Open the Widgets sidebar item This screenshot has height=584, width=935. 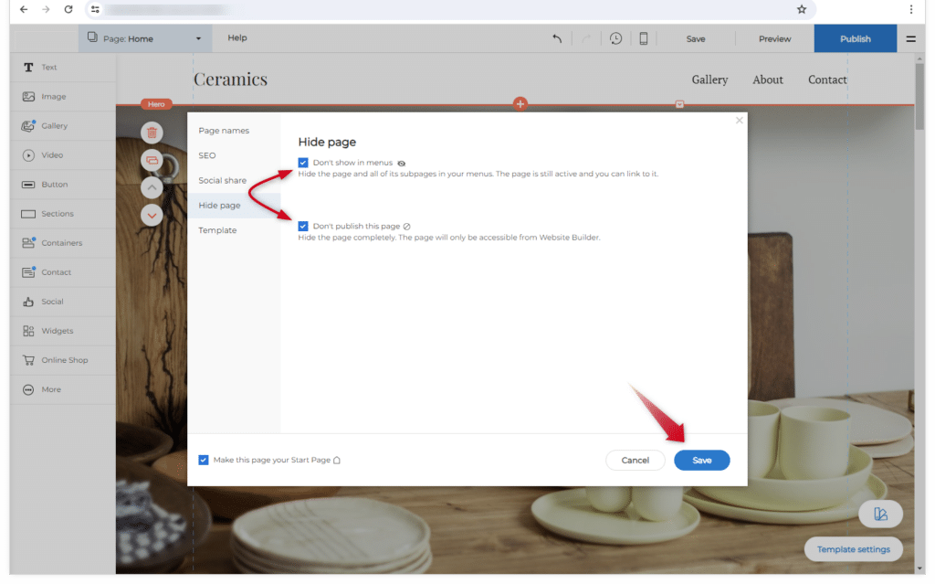tap(55, 331)
